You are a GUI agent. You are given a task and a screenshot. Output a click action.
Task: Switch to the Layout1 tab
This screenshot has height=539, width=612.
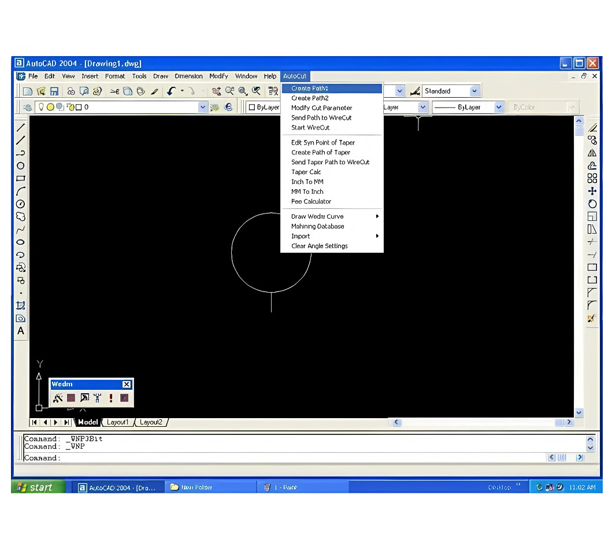(117, 422)
